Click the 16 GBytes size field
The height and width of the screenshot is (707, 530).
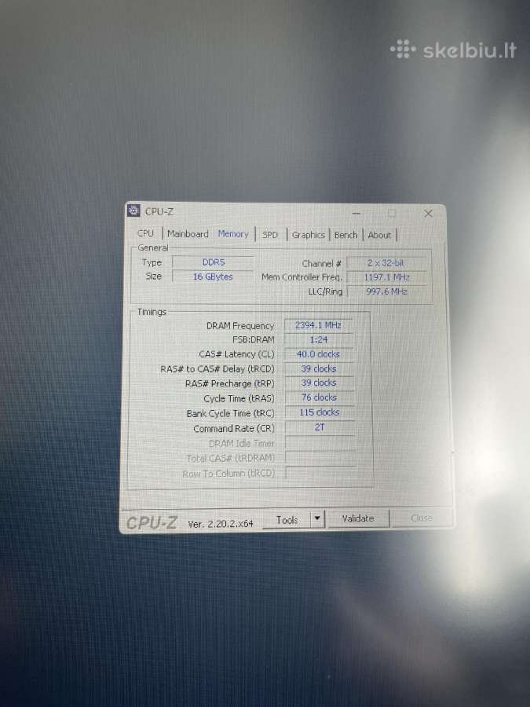click(x=213, y=277)
